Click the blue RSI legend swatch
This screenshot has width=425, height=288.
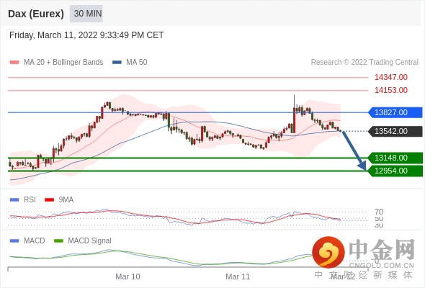(x=14, y=200)
